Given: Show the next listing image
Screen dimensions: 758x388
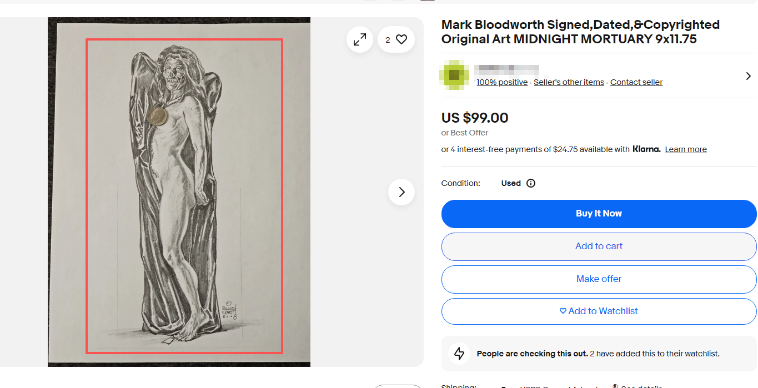Looking at the screenshot, I should tap(401, 192).
